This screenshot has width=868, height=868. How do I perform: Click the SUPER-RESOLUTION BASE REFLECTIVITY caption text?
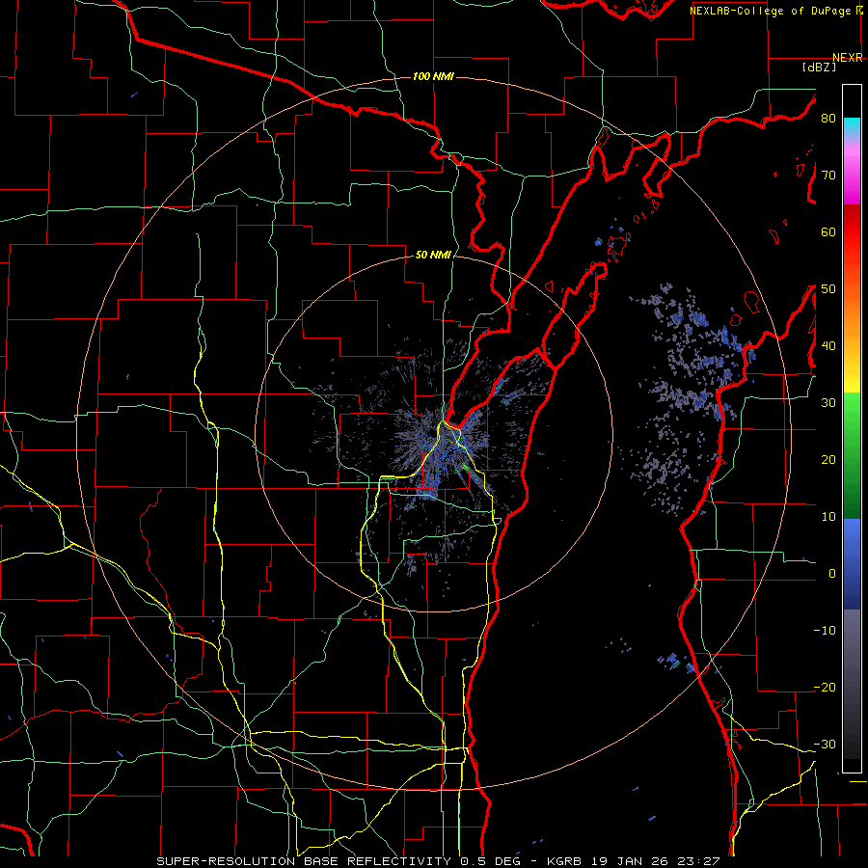click(x=304, y=861)
